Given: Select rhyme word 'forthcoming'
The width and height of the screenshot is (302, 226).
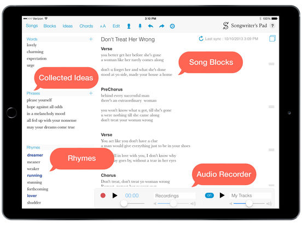Looking at the screenshot, I should coord(38,189).
